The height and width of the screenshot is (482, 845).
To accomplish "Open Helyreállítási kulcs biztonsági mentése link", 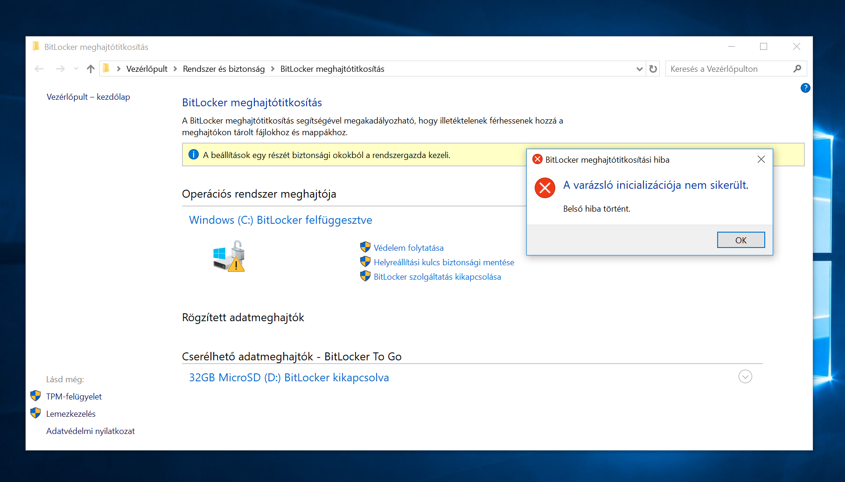I will click(x=444, y=262).
